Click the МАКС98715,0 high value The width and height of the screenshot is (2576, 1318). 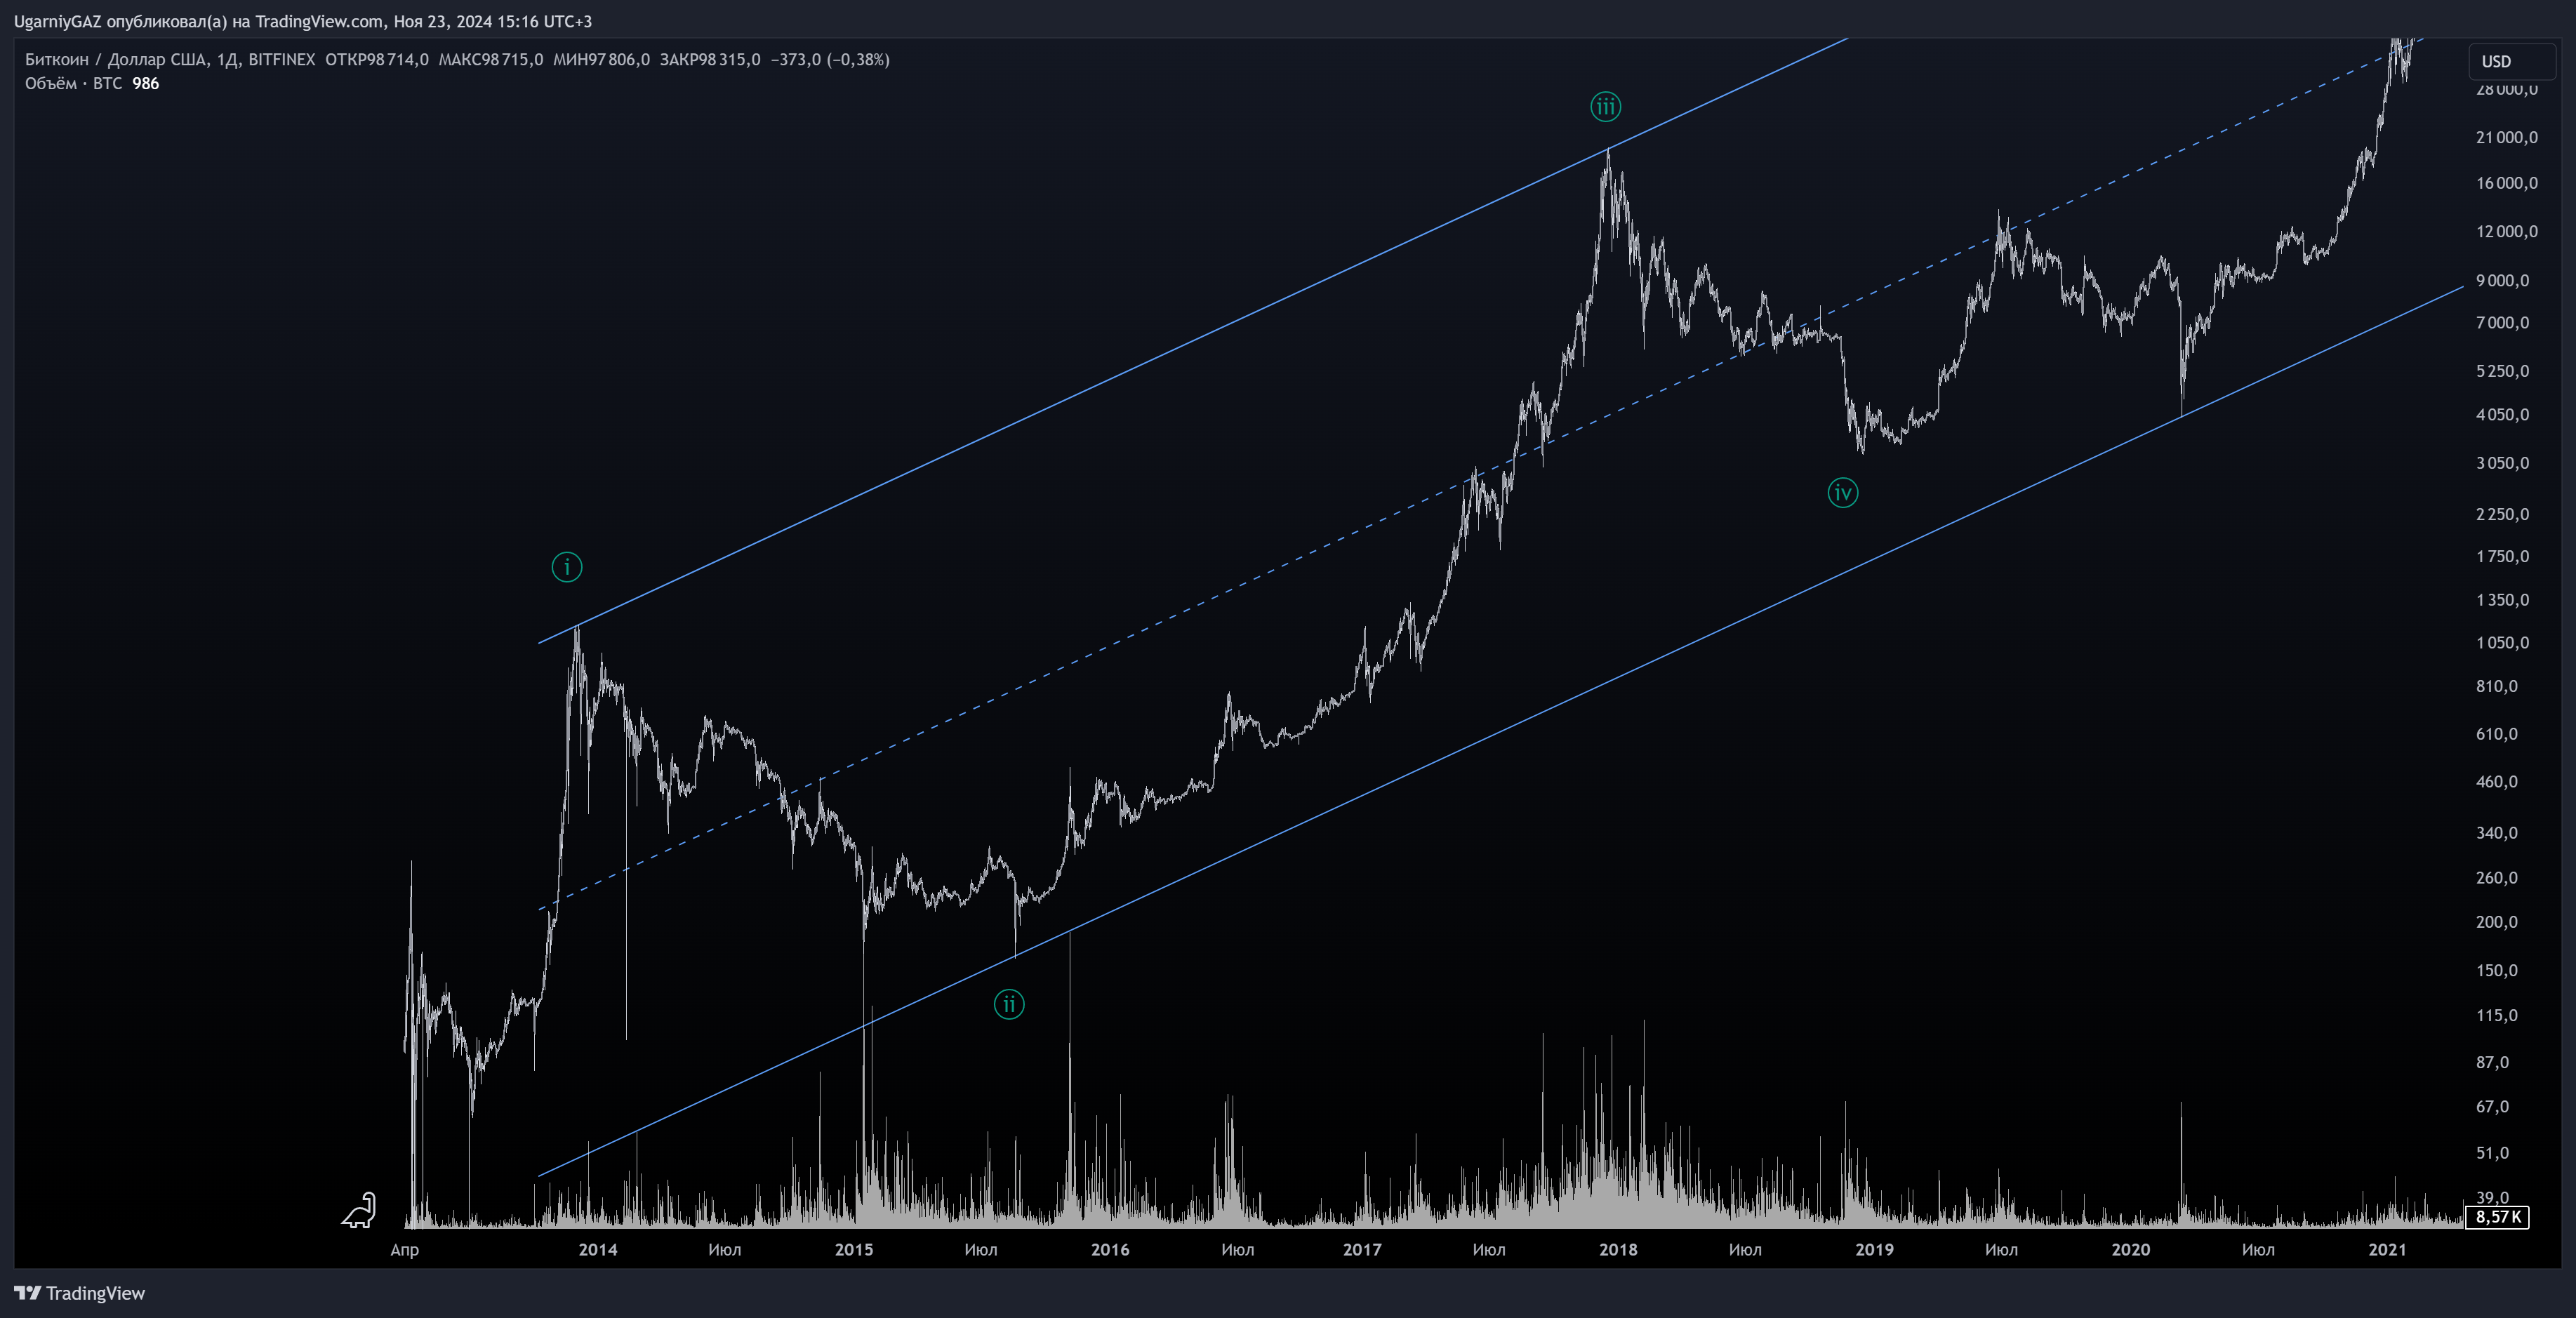491,59
